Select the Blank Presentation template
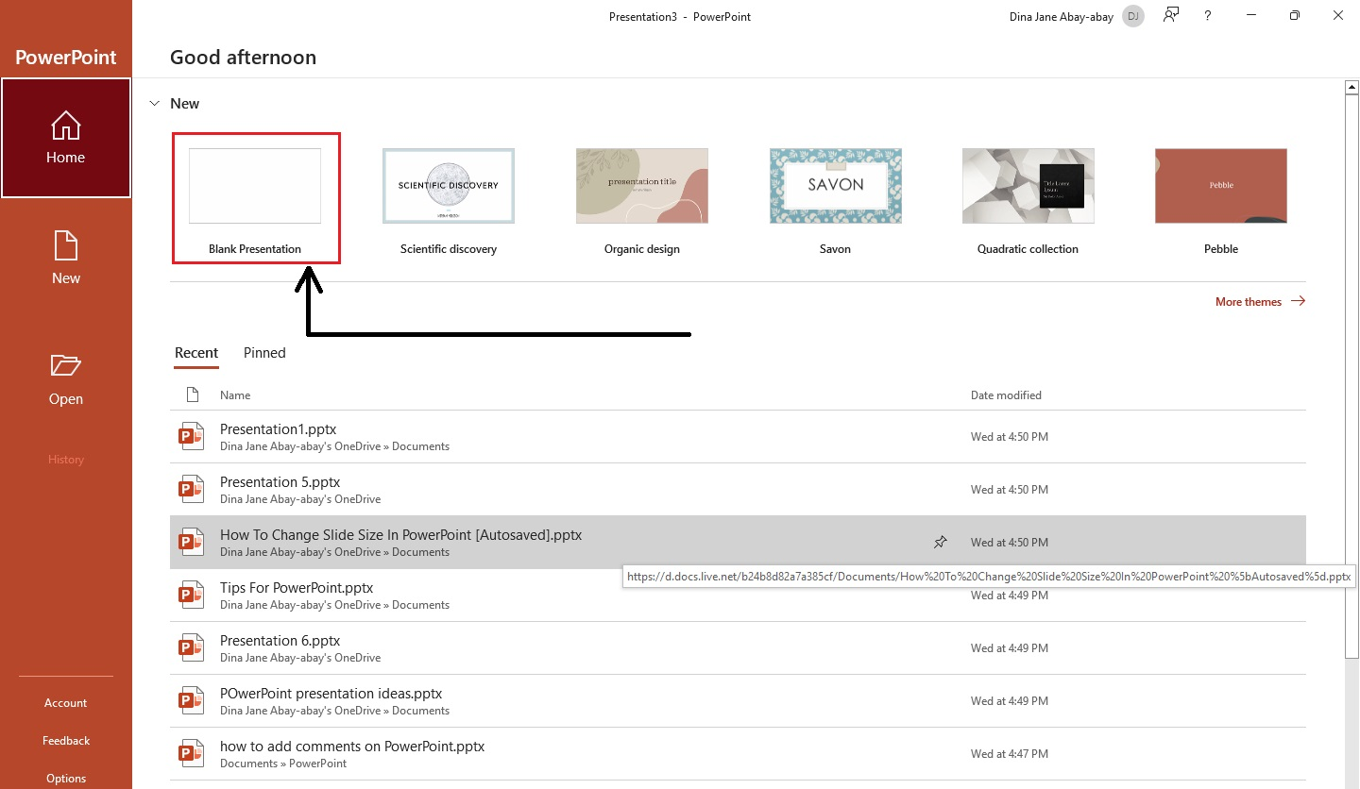This screenshot has height=789, width=1360. tap(255, 198)
